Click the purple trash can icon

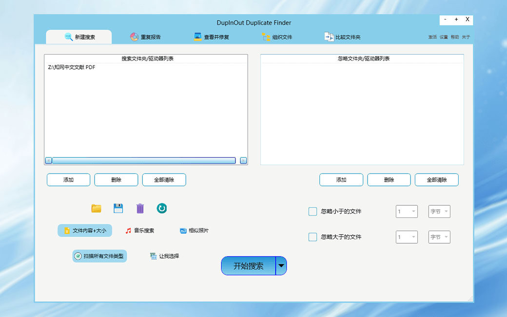(140, 208)
